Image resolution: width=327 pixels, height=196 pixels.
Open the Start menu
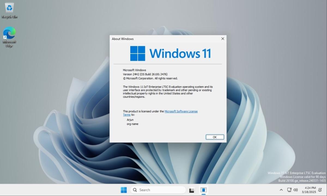click(x=124, y=190)
